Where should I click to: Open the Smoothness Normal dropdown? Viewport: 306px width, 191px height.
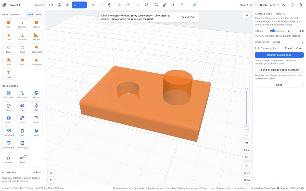[287, 42]
